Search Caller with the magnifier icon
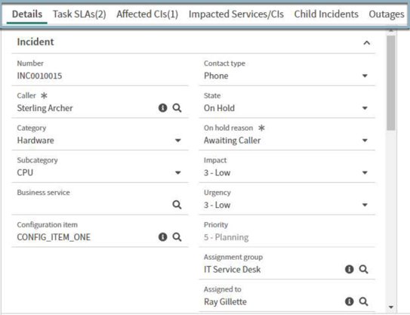Screen dimensions: 410x315 [x=177, y=108]
